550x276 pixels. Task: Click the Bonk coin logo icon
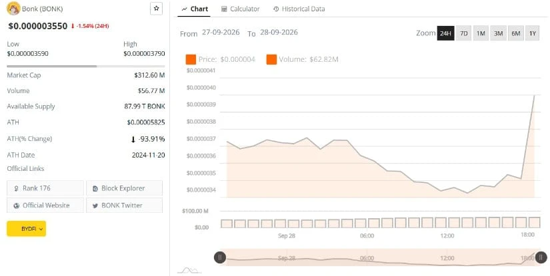(13, 9)
